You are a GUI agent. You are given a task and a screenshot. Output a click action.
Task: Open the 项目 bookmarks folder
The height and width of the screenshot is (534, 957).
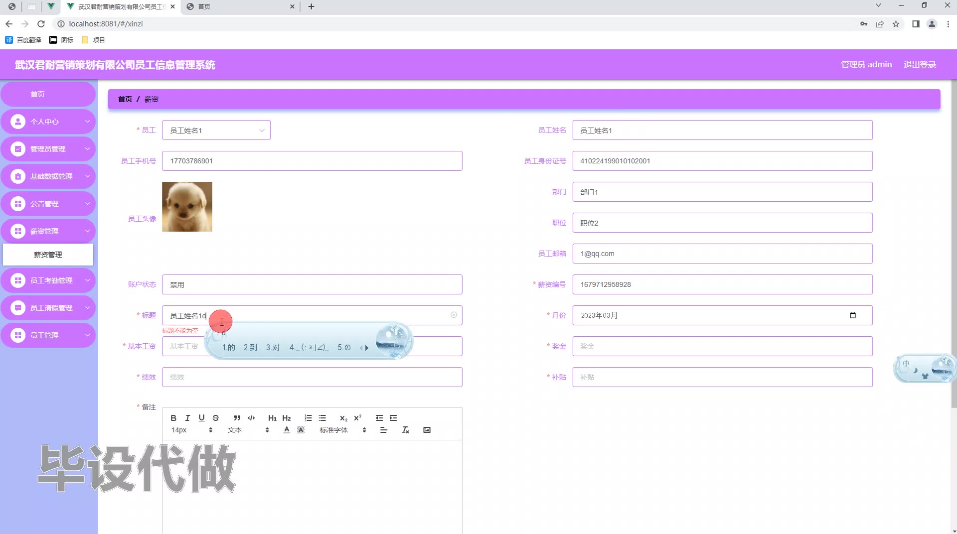point(93,40)
